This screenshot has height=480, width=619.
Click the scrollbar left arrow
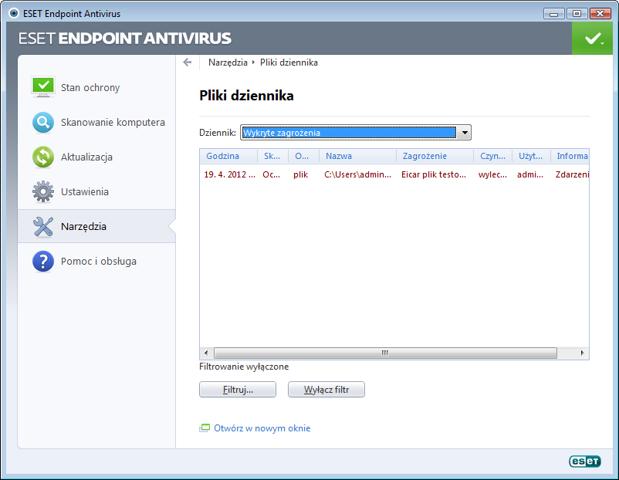(x=206, y=353)
